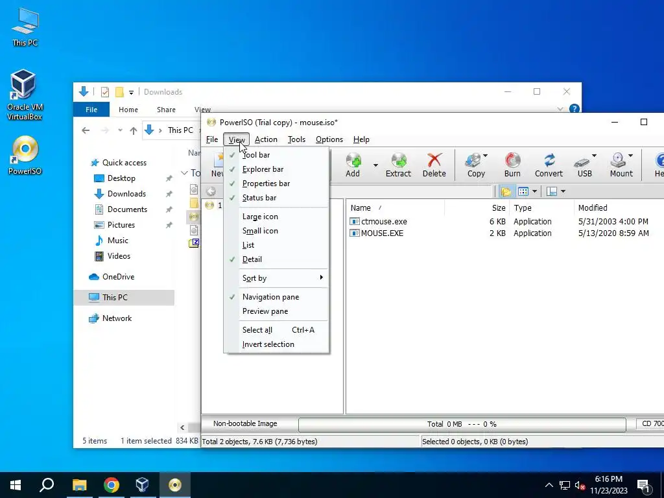Click the USB toolbar icon
The width and height of the screenshot is (664, 498).
(x=583, y=165)
